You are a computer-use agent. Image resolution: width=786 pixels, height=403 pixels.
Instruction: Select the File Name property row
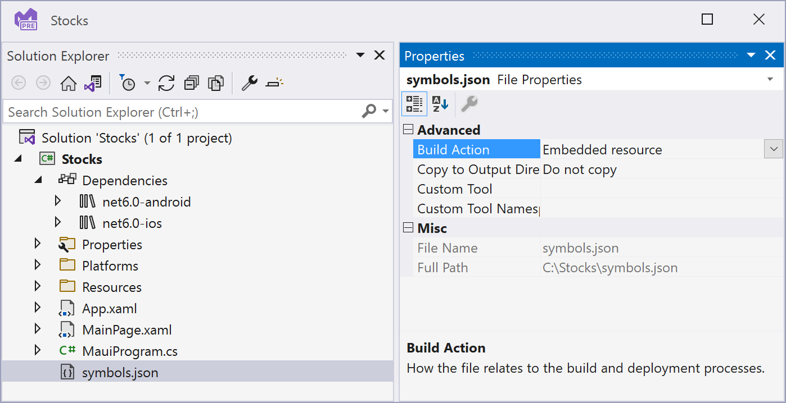click(x=477, y=248)
